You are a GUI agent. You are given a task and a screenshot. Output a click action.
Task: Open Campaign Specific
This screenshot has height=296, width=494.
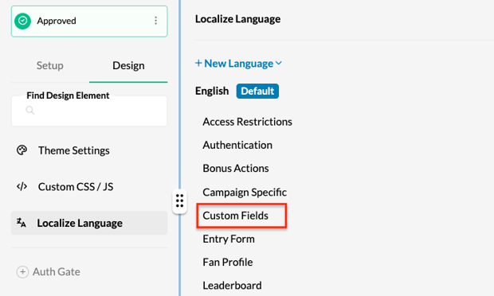click(x=245, y=192)
